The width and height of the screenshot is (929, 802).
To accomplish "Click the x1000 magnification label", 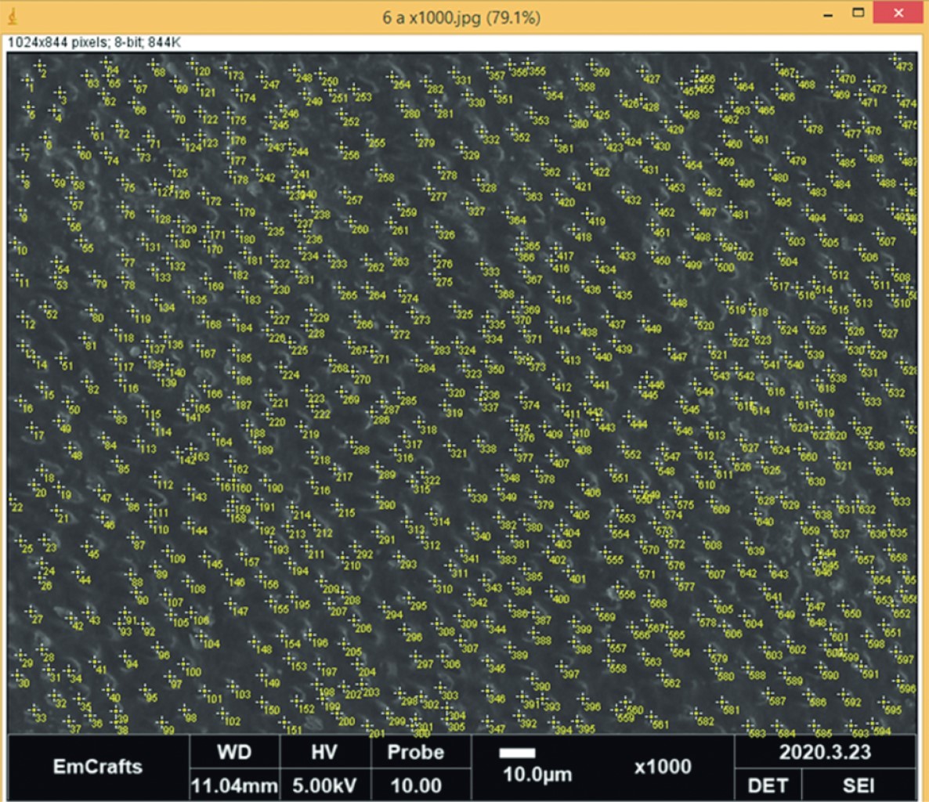I will [663, 767].
